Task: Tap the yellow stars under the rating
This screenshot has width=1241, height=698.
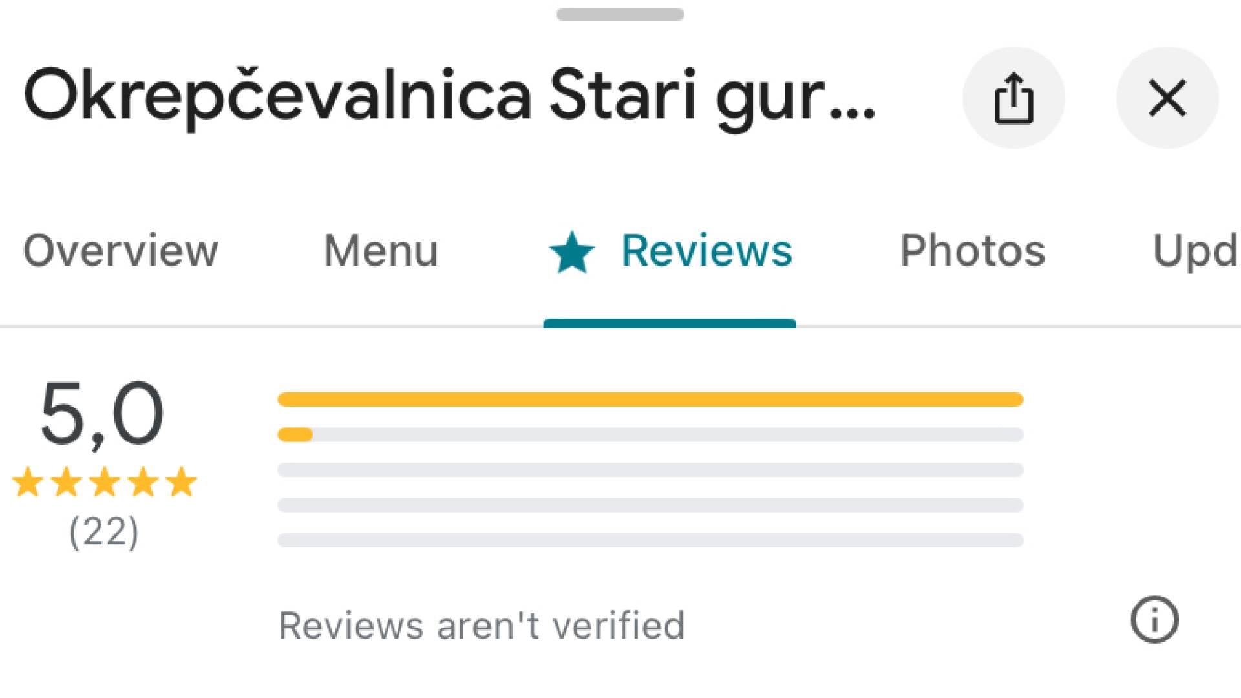Action: tap(104, 482)
